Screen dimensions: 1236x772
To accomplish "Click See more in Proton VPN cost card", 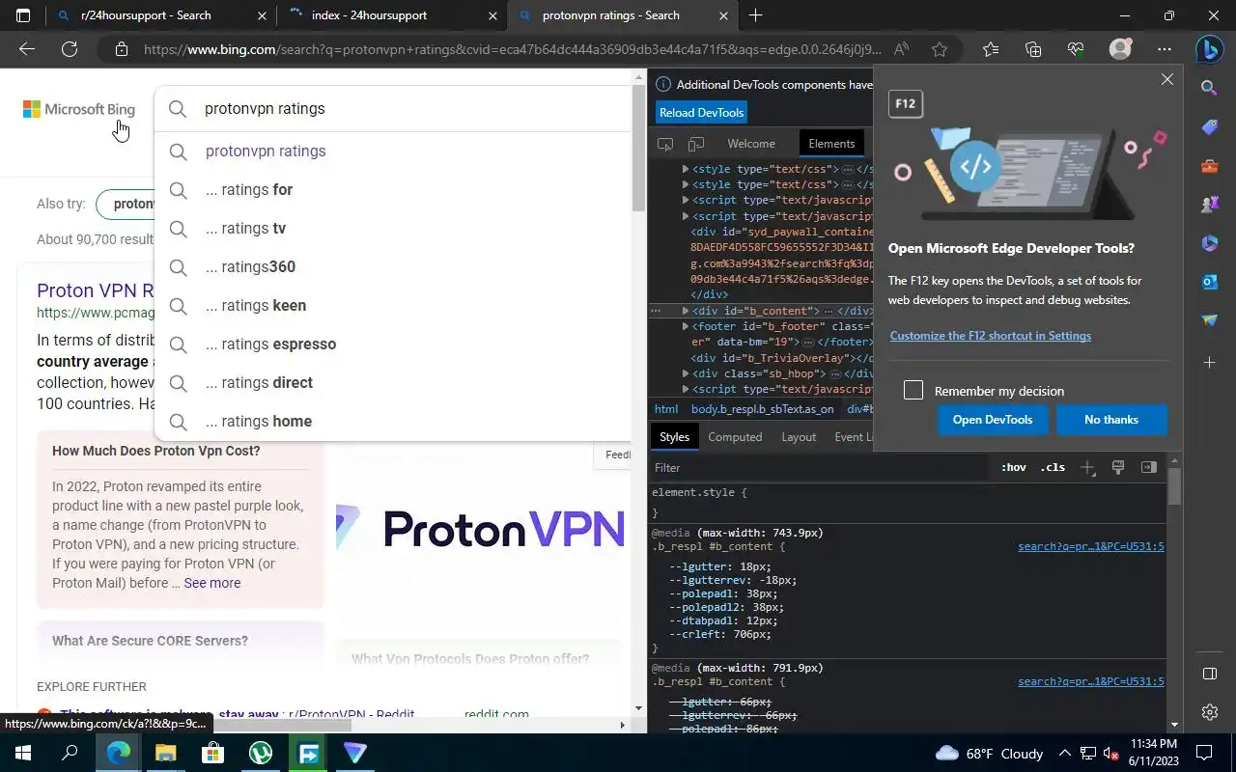I will pyautogui.click(x=212, y=583).
